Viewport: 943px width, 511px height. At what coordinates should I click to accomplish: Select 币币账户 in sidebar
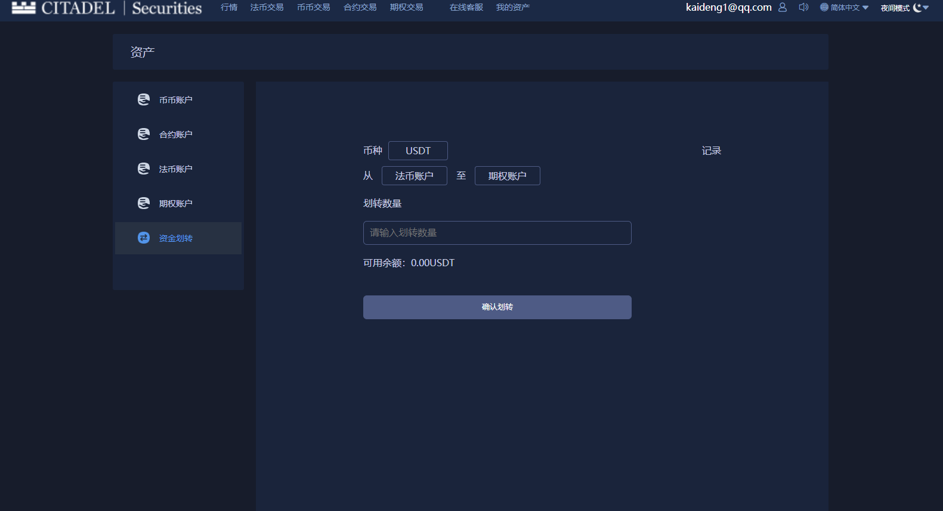[178, 100]
